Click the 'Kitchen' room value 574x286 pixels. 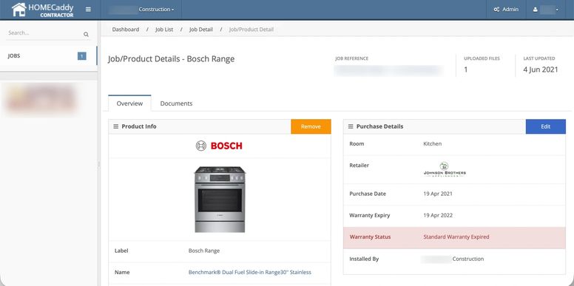432,143
